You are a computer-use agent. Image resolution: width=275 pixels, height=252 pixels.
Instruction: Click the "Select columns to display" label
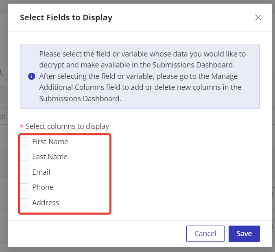coord(67,126)
